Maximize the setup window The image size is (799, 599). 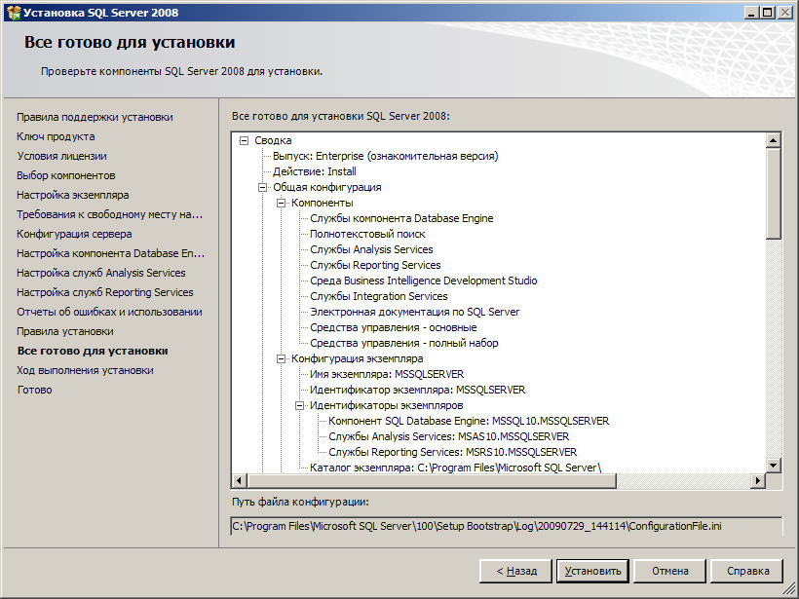click(x=768, y=13)
